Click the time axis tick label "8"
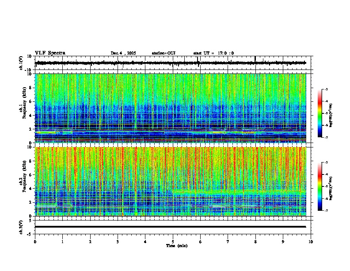The height and width of the screenshot is (271, 350). (x=255, y=242)
